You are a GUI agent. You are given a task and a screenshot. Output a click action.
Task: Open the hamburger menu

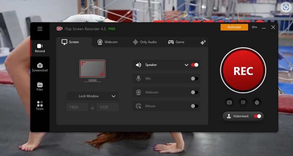pyautogui.click(x=40, y=29)
